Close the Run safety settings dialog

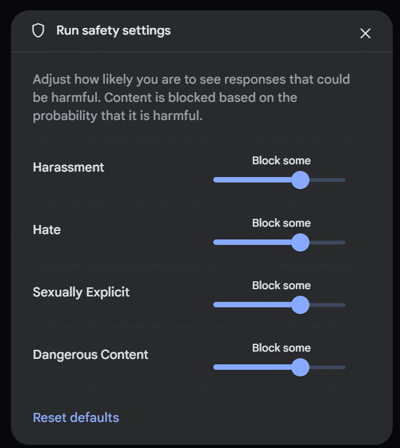(x=365, y=33)
